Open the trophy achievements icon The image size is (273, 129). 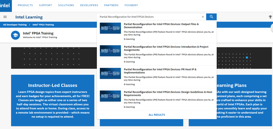click(x=270, y=17)
